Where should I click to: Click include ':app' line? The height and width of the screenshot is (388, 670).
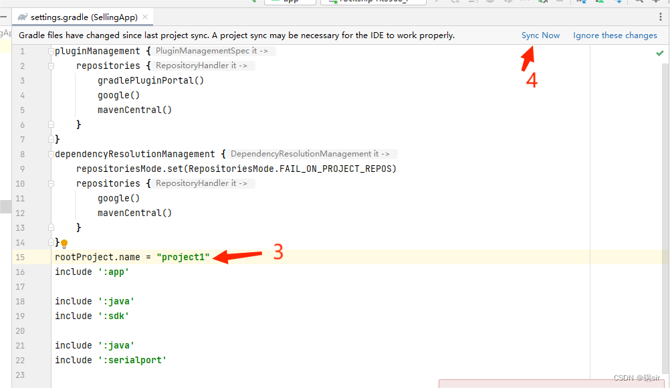(x=92, y=272)
